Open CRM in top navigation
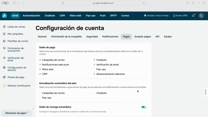 [x=62, y=16]
